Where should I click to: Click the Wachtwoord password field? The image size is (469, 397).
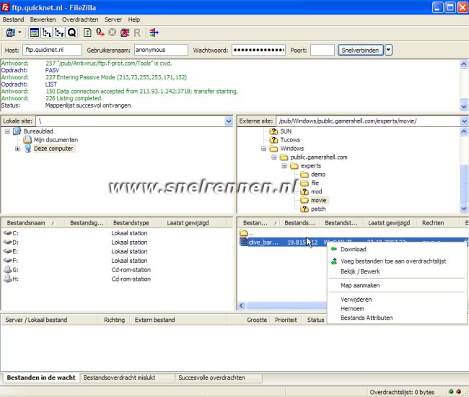258,50
